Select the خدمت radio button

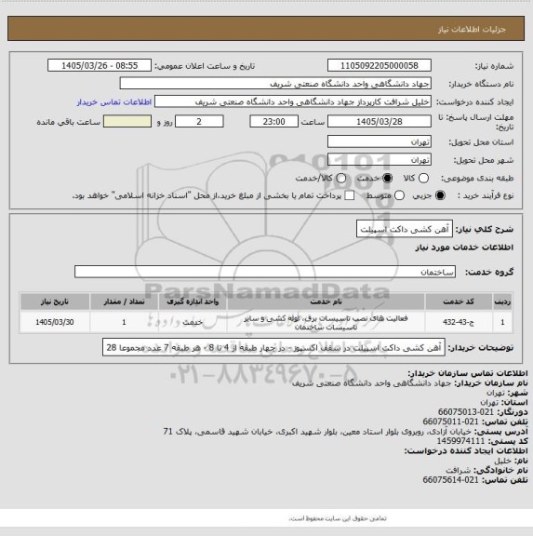[x=387, y=178]
